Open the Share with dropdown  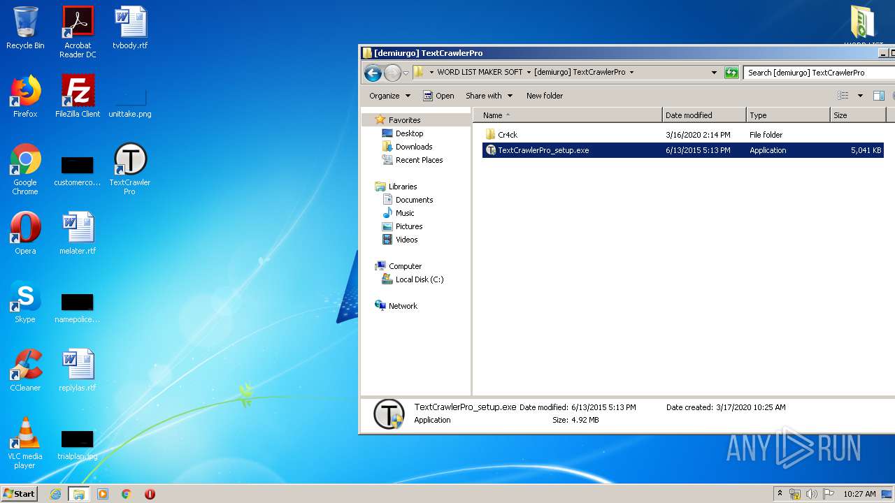(x=489, y=96)
